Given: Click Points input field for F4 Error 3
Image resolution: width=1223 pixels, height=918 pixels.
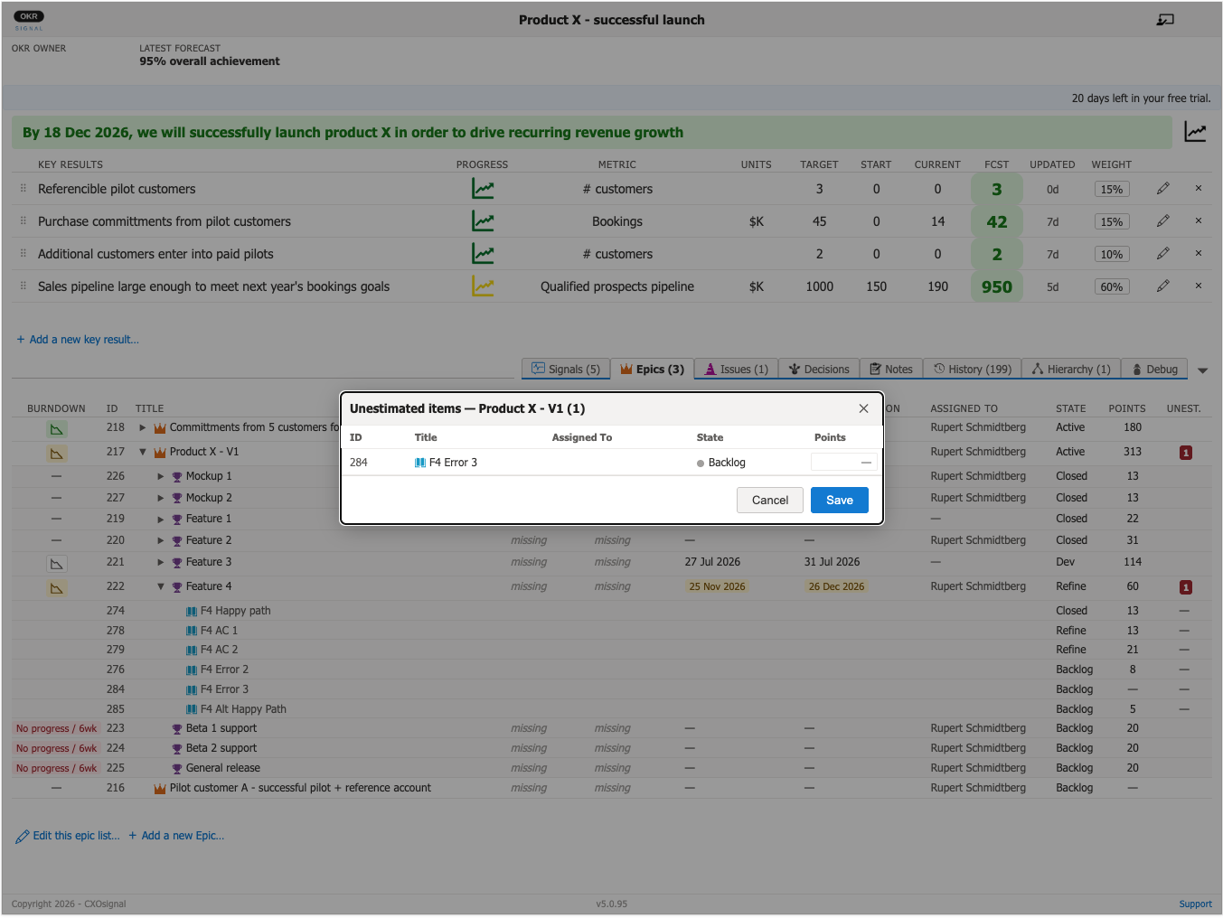Looking at the screenshot, I should 843,462.
